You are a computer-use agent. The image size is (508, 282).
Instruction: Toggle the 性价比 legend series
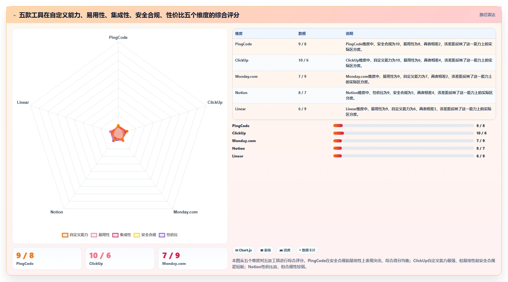pyautogui.click(x=168, y=235)
